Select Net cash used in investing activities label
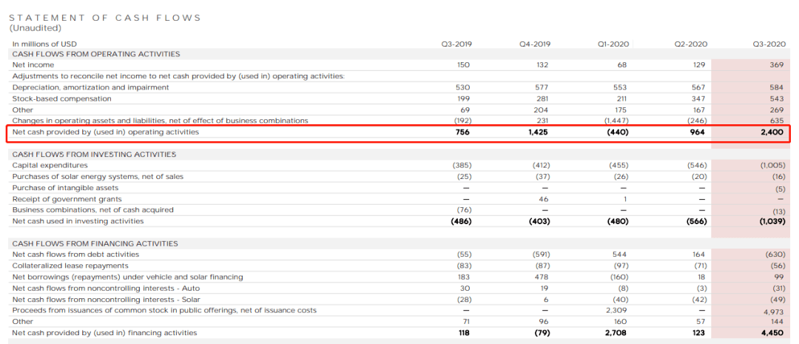799x344 pixels. pyautogui.click(x=78, y=221)
